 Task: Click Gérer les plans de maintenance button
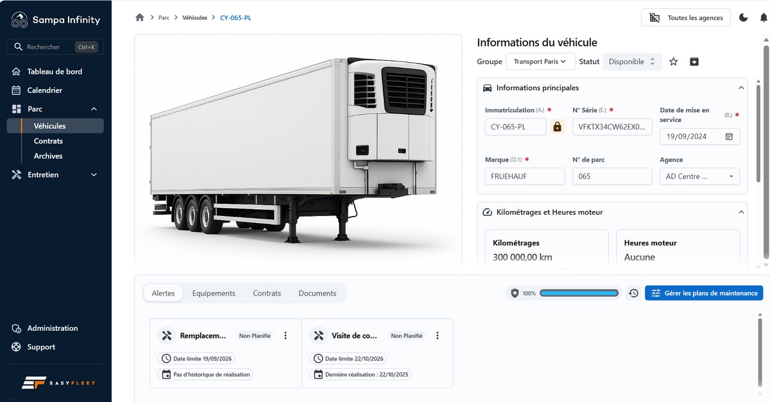[x=704, y=293]
